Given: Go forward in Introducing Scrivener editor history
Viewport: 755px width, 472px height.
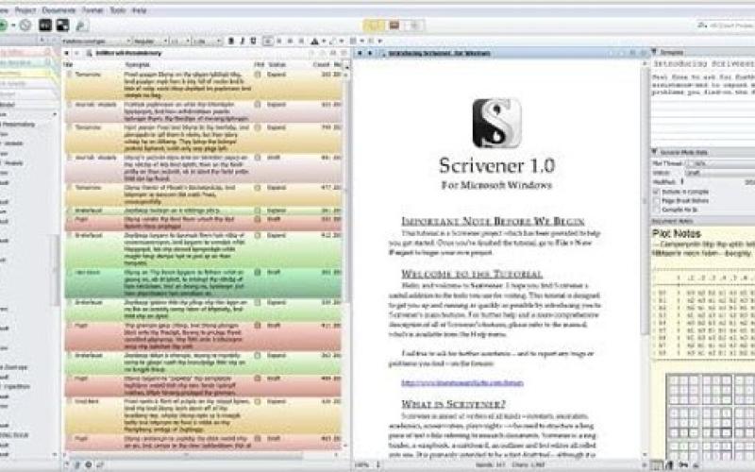Looking at the screenshot, I should click(x=370, y=53).
